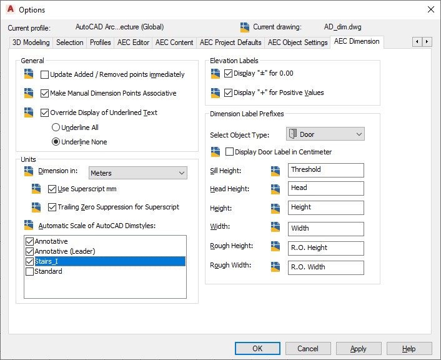The width and height of the screenshot is (441, 360).
Task: Click the Apply button
Action: pos(359,349)
